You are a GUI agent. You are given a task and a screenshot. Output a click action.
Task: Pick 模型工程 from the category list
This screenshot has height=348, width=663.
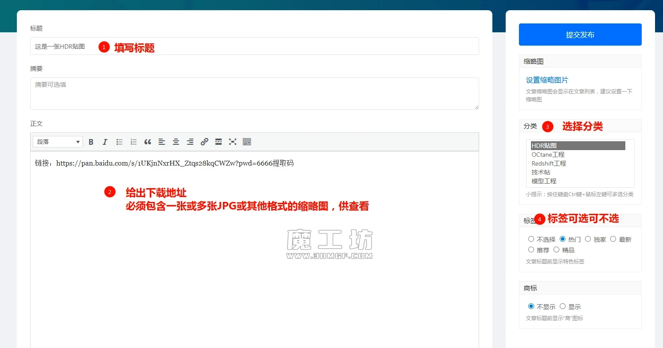coord(544,181)
